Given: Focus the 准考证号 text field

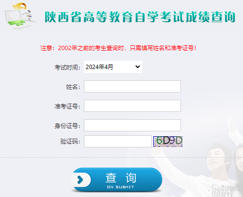Looking at the screenshot, I should [132, 106].
